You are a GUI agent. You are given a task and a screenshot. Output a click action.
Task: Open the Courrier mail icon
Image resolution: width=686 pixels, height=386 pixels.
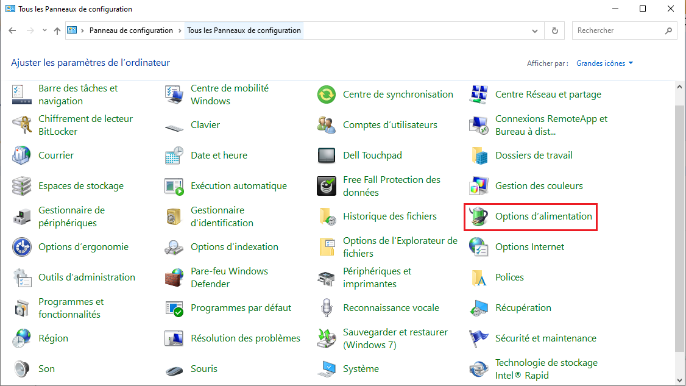click(x=21, y=155)
